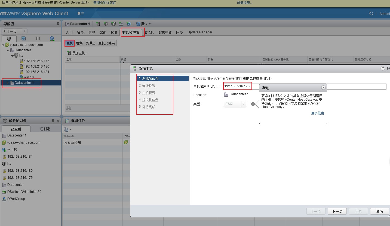Collapse the vcsa.exchangecn.com tree node
This screenshot has height=226, width=390.
[3, 45]
